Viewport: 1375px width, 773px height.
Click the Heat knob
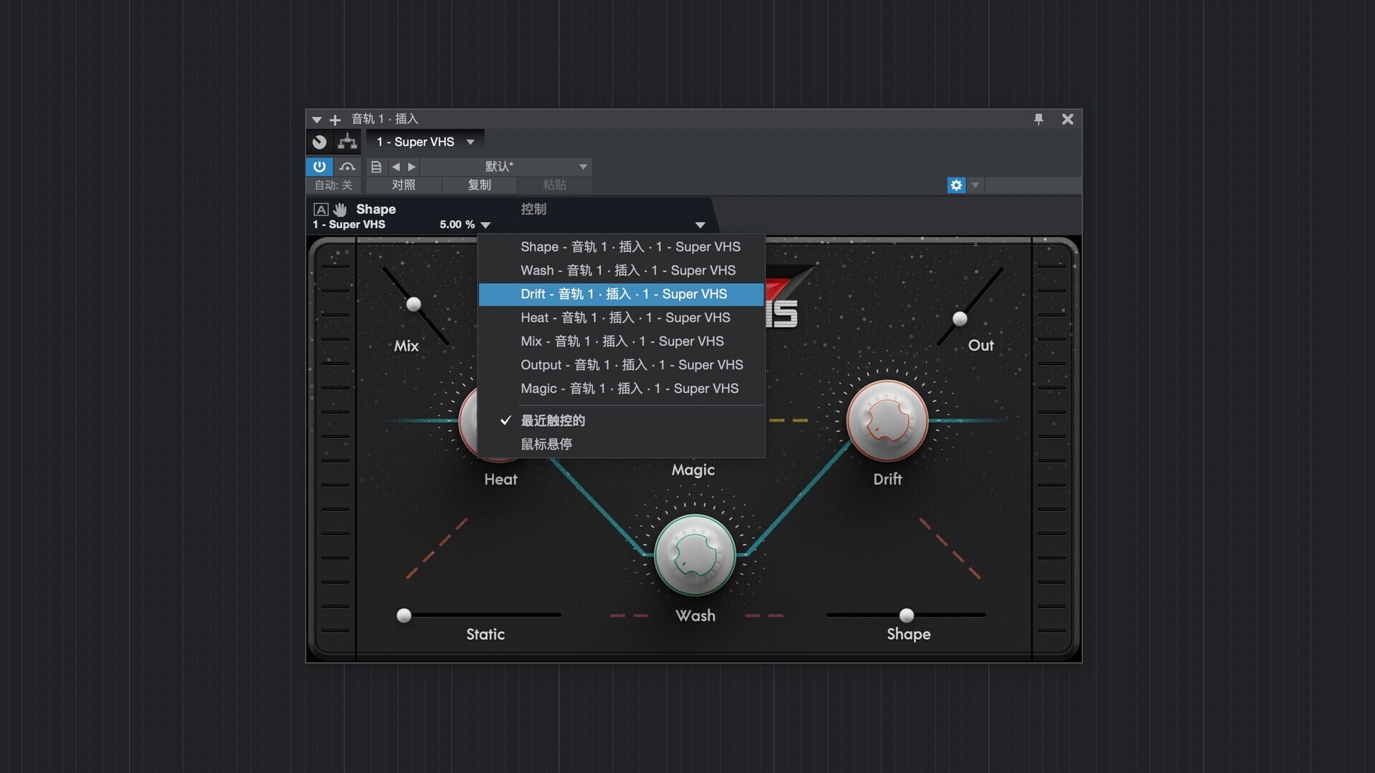pos(468,424)
